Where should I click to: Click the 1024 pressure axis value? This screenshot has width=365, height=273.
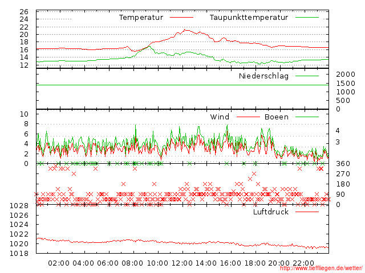coord(19,225)
